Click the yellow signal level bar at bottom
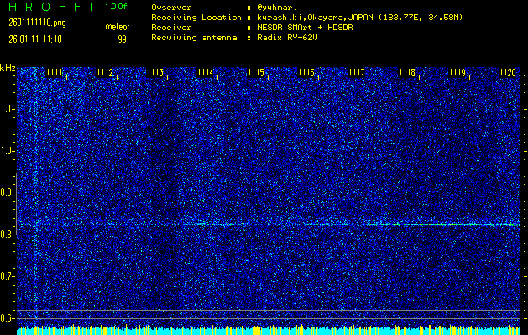This screenshot has width=528, height=335. pos(269,331)
